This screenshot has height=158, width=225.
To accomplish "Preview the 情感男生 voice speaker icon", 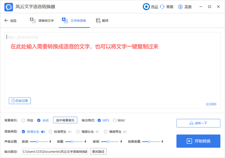I will (x=125, y=132).
